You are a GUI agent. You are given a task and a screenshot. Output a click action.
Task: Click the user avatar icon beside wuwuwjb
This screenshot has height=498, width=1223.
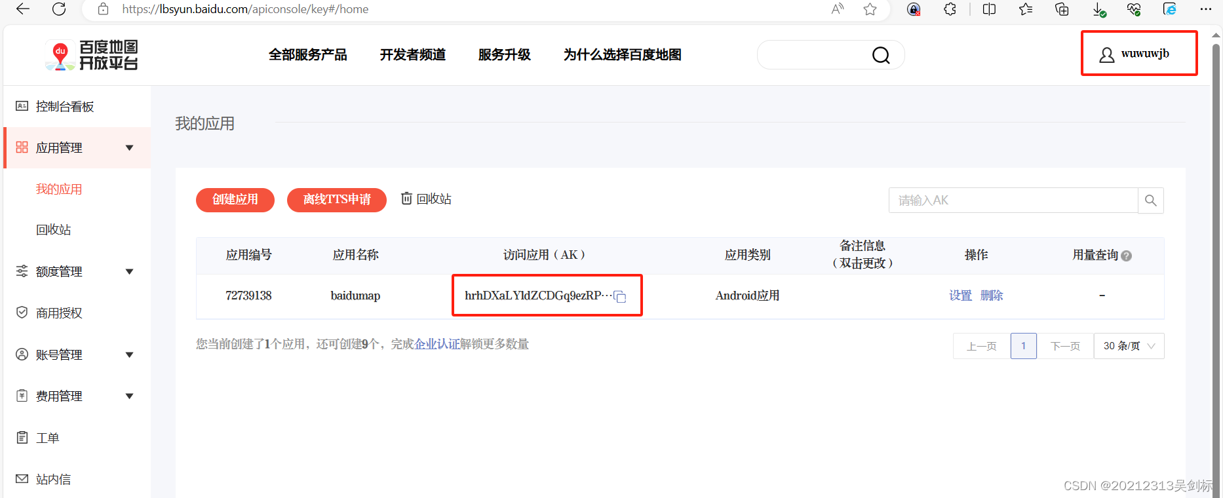1107,55
